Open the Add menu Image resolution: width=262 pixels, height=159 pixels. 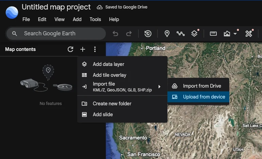click(x=77, y=19)
